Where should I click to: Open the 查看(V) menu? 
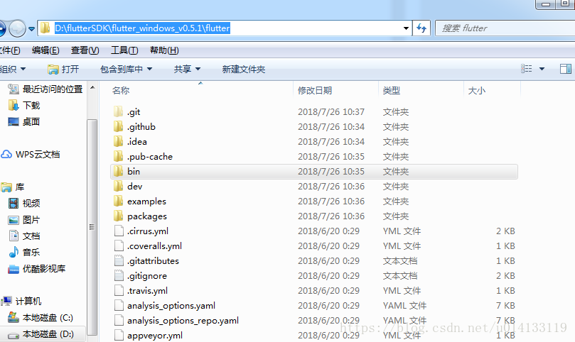[x=85, y=50]
